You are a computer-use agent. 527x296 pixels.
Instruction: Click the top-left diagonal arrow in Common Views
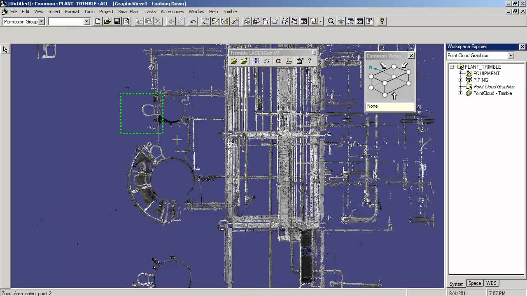383,65
